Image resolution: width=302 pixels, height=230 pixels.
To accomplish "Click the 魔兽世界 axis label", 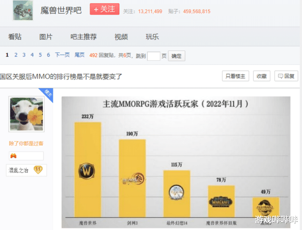I will point(88,223).
